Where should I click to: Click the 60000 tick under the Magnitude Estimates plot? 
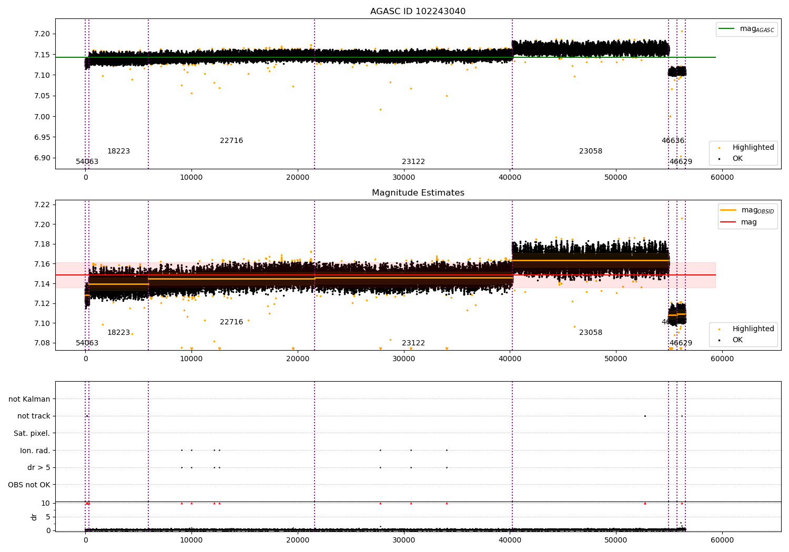click(722, 359)
